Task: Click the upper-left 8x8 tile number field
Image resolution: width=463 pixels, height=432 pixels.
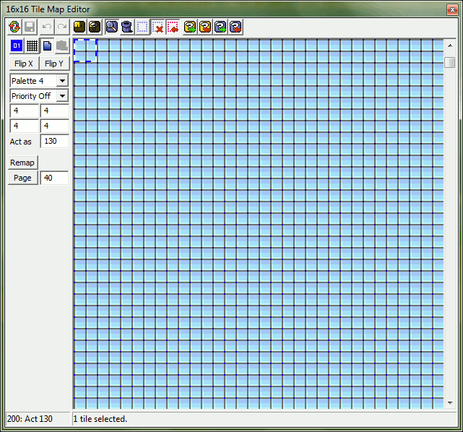Action: 25,111
